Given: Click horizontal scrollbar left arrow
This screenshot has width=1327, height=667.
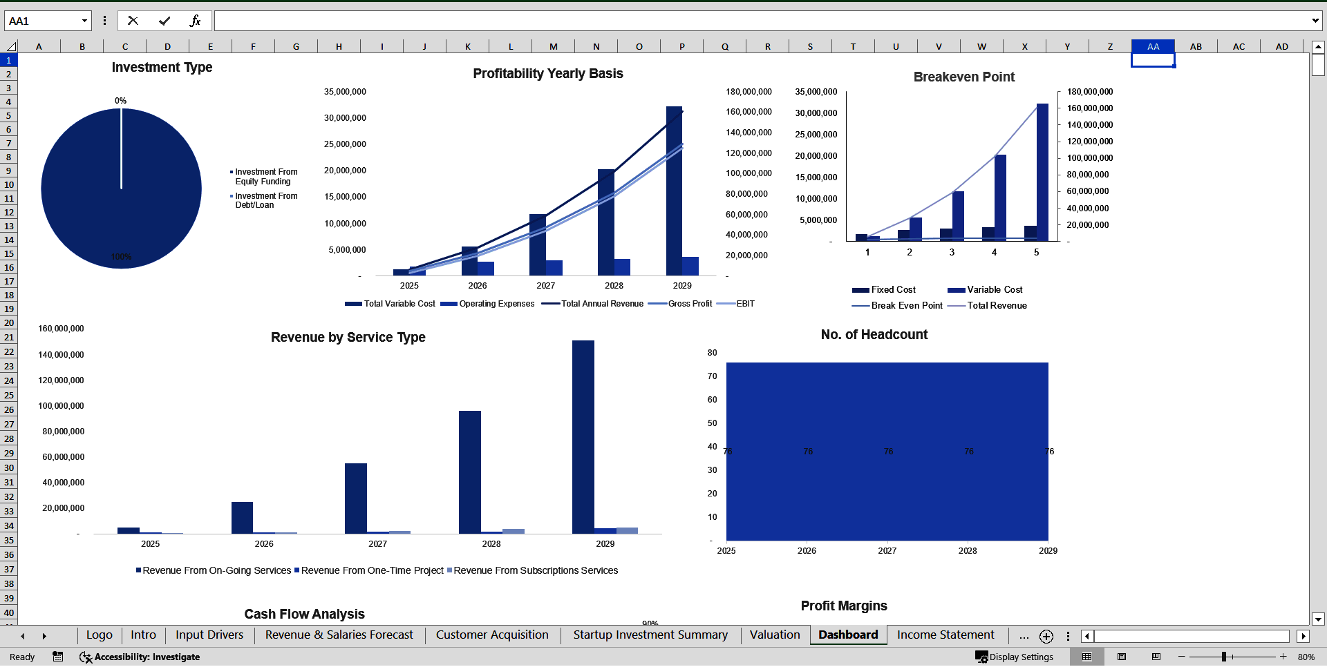Looking at the screenshot, I should 1087,637.
